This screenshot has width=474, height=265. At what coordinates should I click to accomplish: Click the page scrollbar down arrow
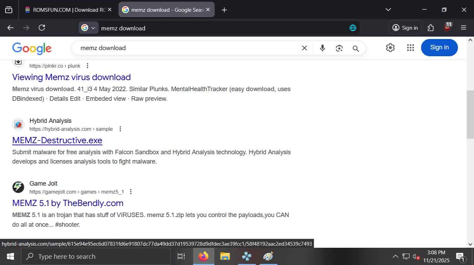coord(471,244)
